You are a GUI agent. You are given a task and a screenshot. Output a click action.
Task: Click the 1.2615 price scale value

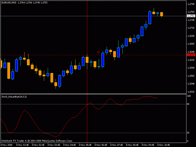click(x=191, y=60)
